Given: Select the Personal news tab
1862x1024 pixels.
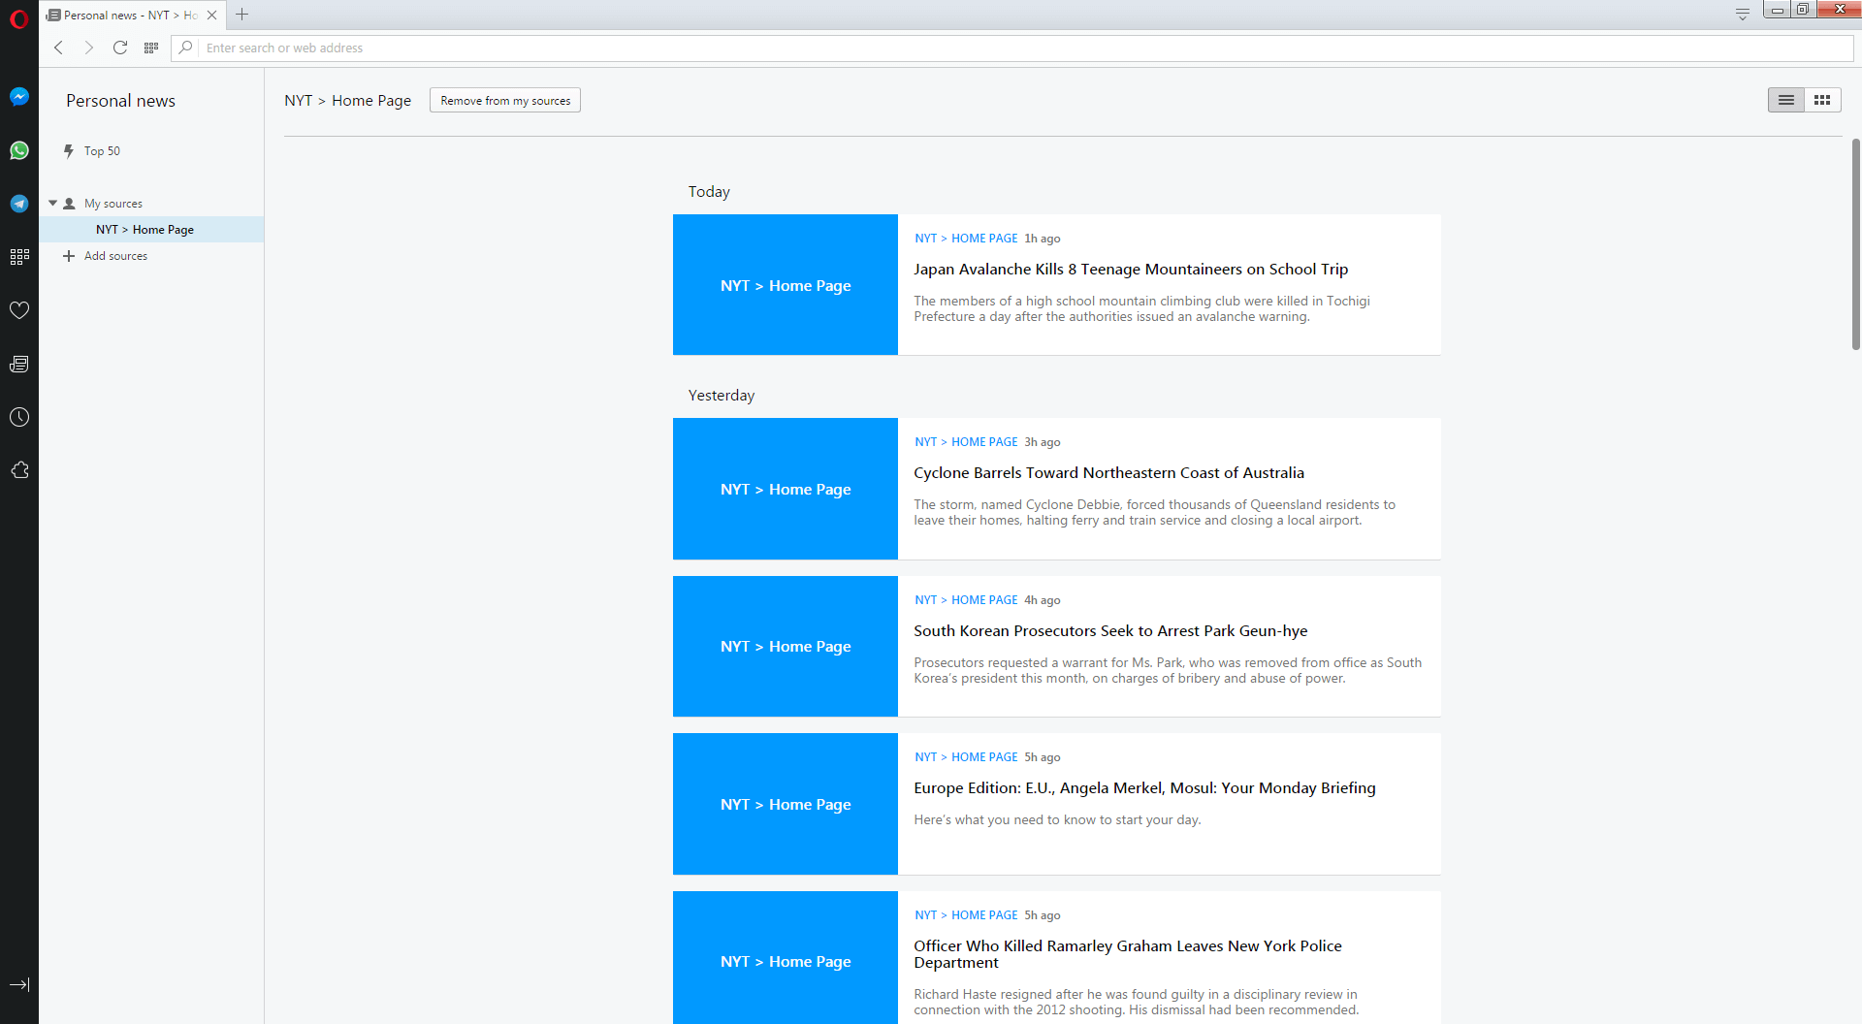Looking at the screenshot, I should pyautogui.click(x=131, y=15).
